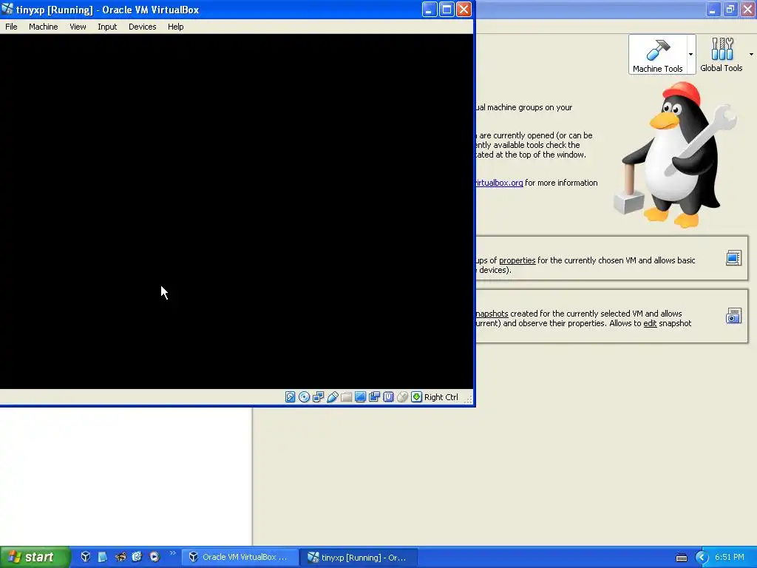Image resolution: width=757 pixels, height=568 pixels.
Task: Click the properties link in Details pane
Action: (x=517, y=260)
